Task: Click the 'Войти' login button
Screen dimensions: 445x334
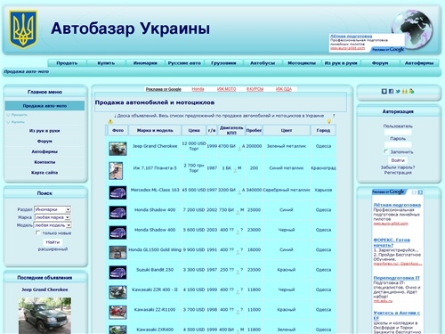Action: click(398, 160)
